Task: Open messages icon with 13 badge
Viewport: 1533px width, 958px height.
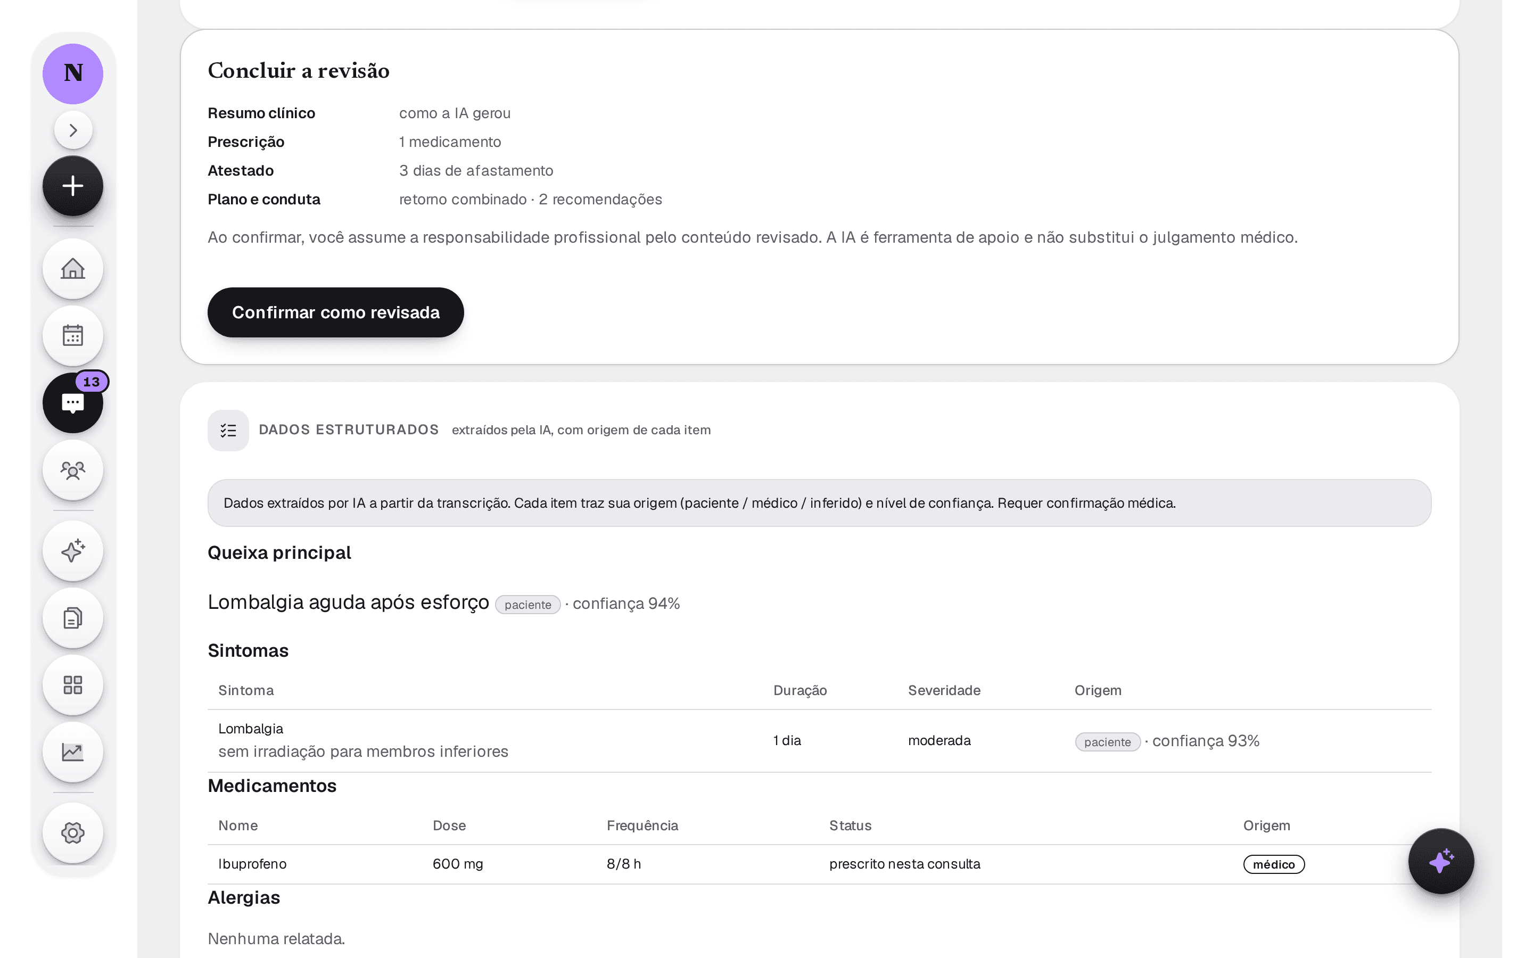Action: [x=73, y=403]
